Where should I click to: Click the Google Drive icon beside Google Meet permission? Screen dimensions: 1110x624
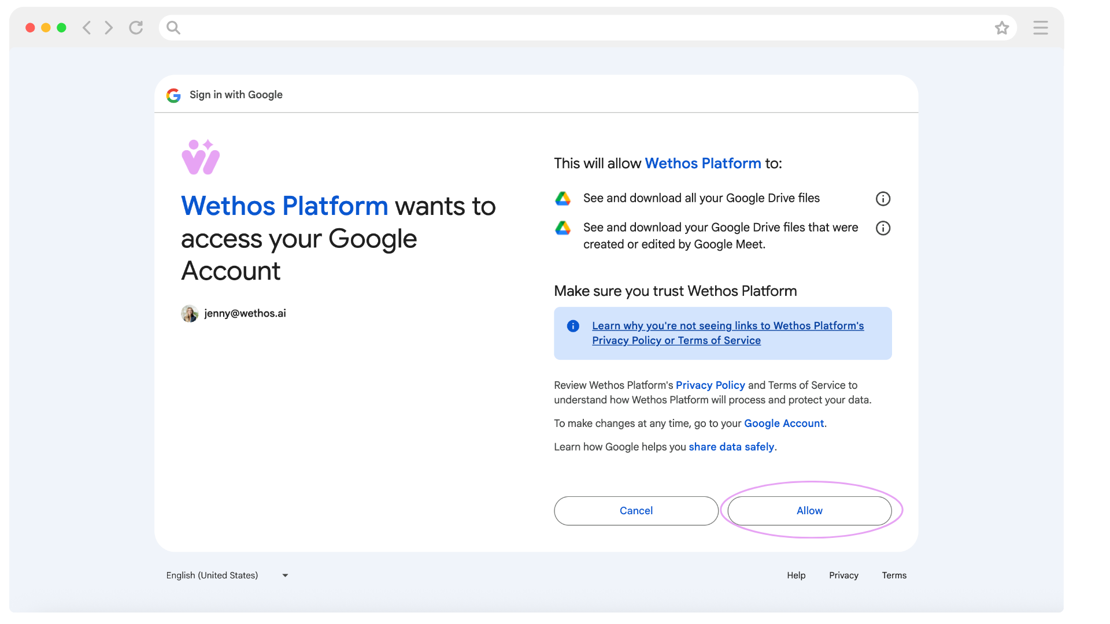click(563, 228)
